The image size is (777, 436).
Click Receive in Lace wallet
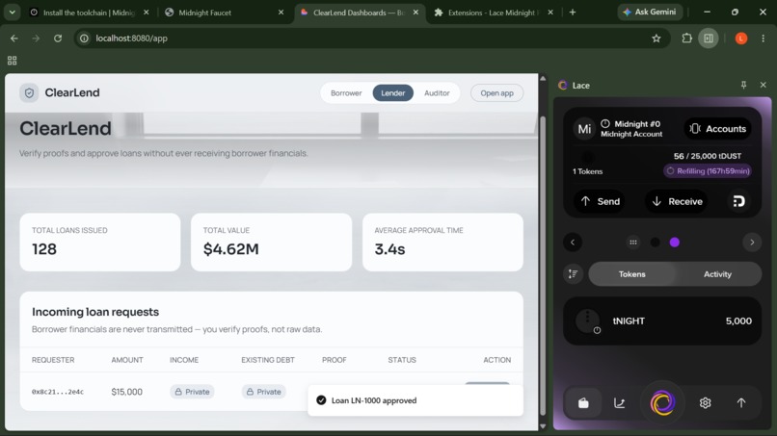[x=677, y=201]
